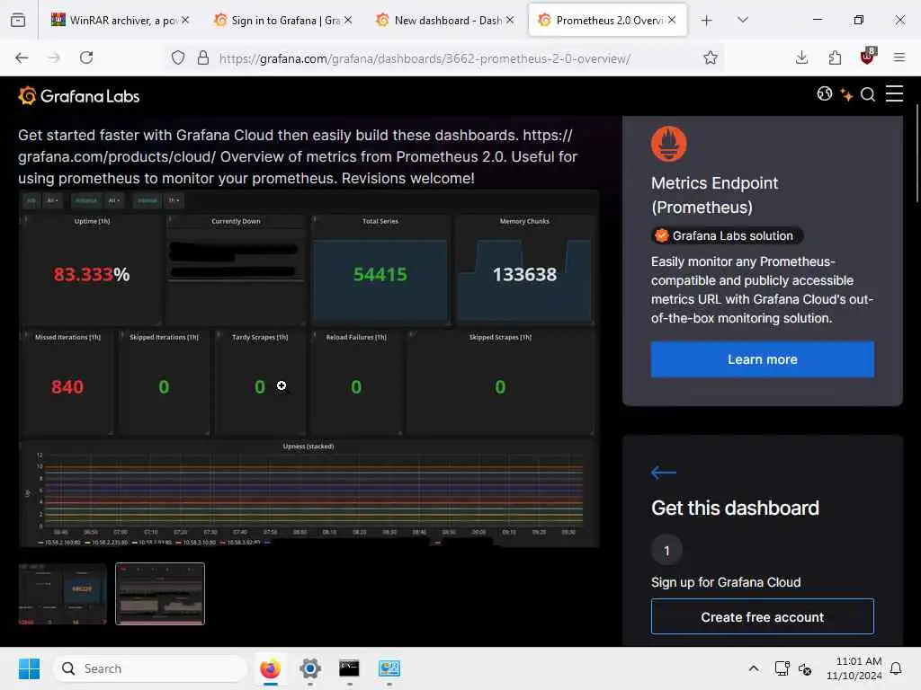The image size is (921, 690).
Task: Switch to Sign in to Grafana tab
Action: [282, 20]
